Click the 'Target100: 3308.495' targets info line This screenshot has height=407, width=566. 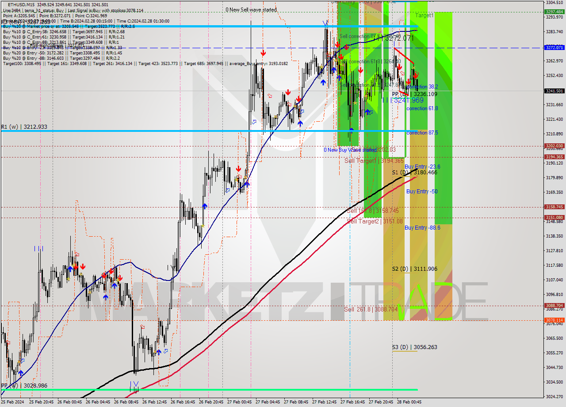click(x=145, y=63)
